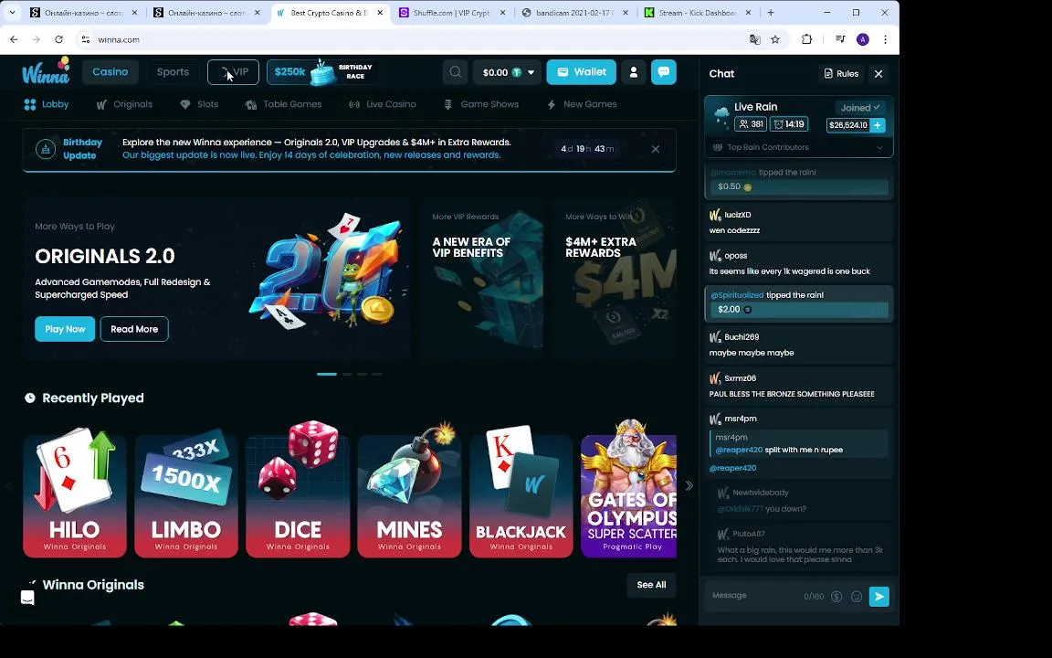Bookmark this page with star icon

[775, 39]
